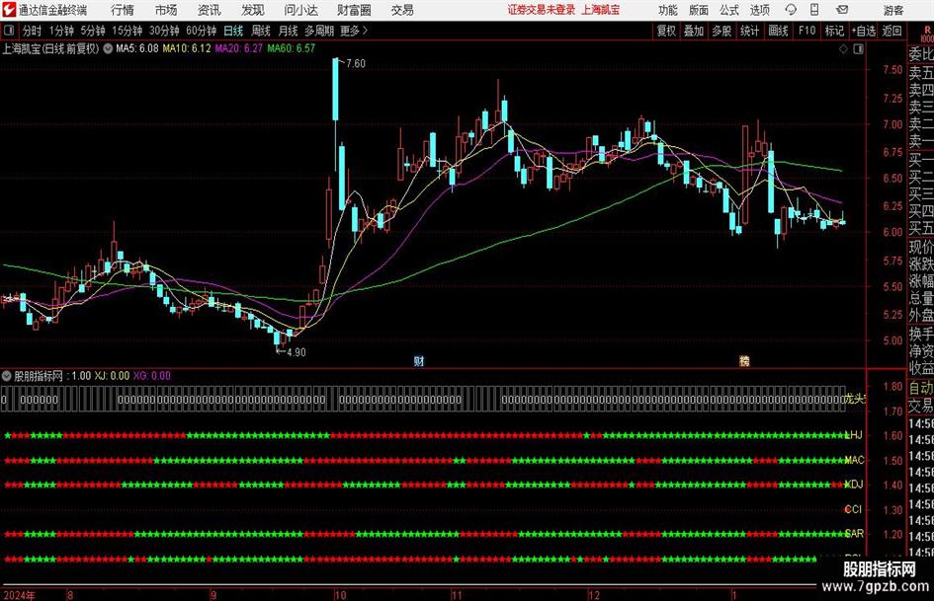Expand the main chart indicator dropdown arrow
The height and width of the screenshot is (601, 934).
pyautogui.click(x=108, y=48)
